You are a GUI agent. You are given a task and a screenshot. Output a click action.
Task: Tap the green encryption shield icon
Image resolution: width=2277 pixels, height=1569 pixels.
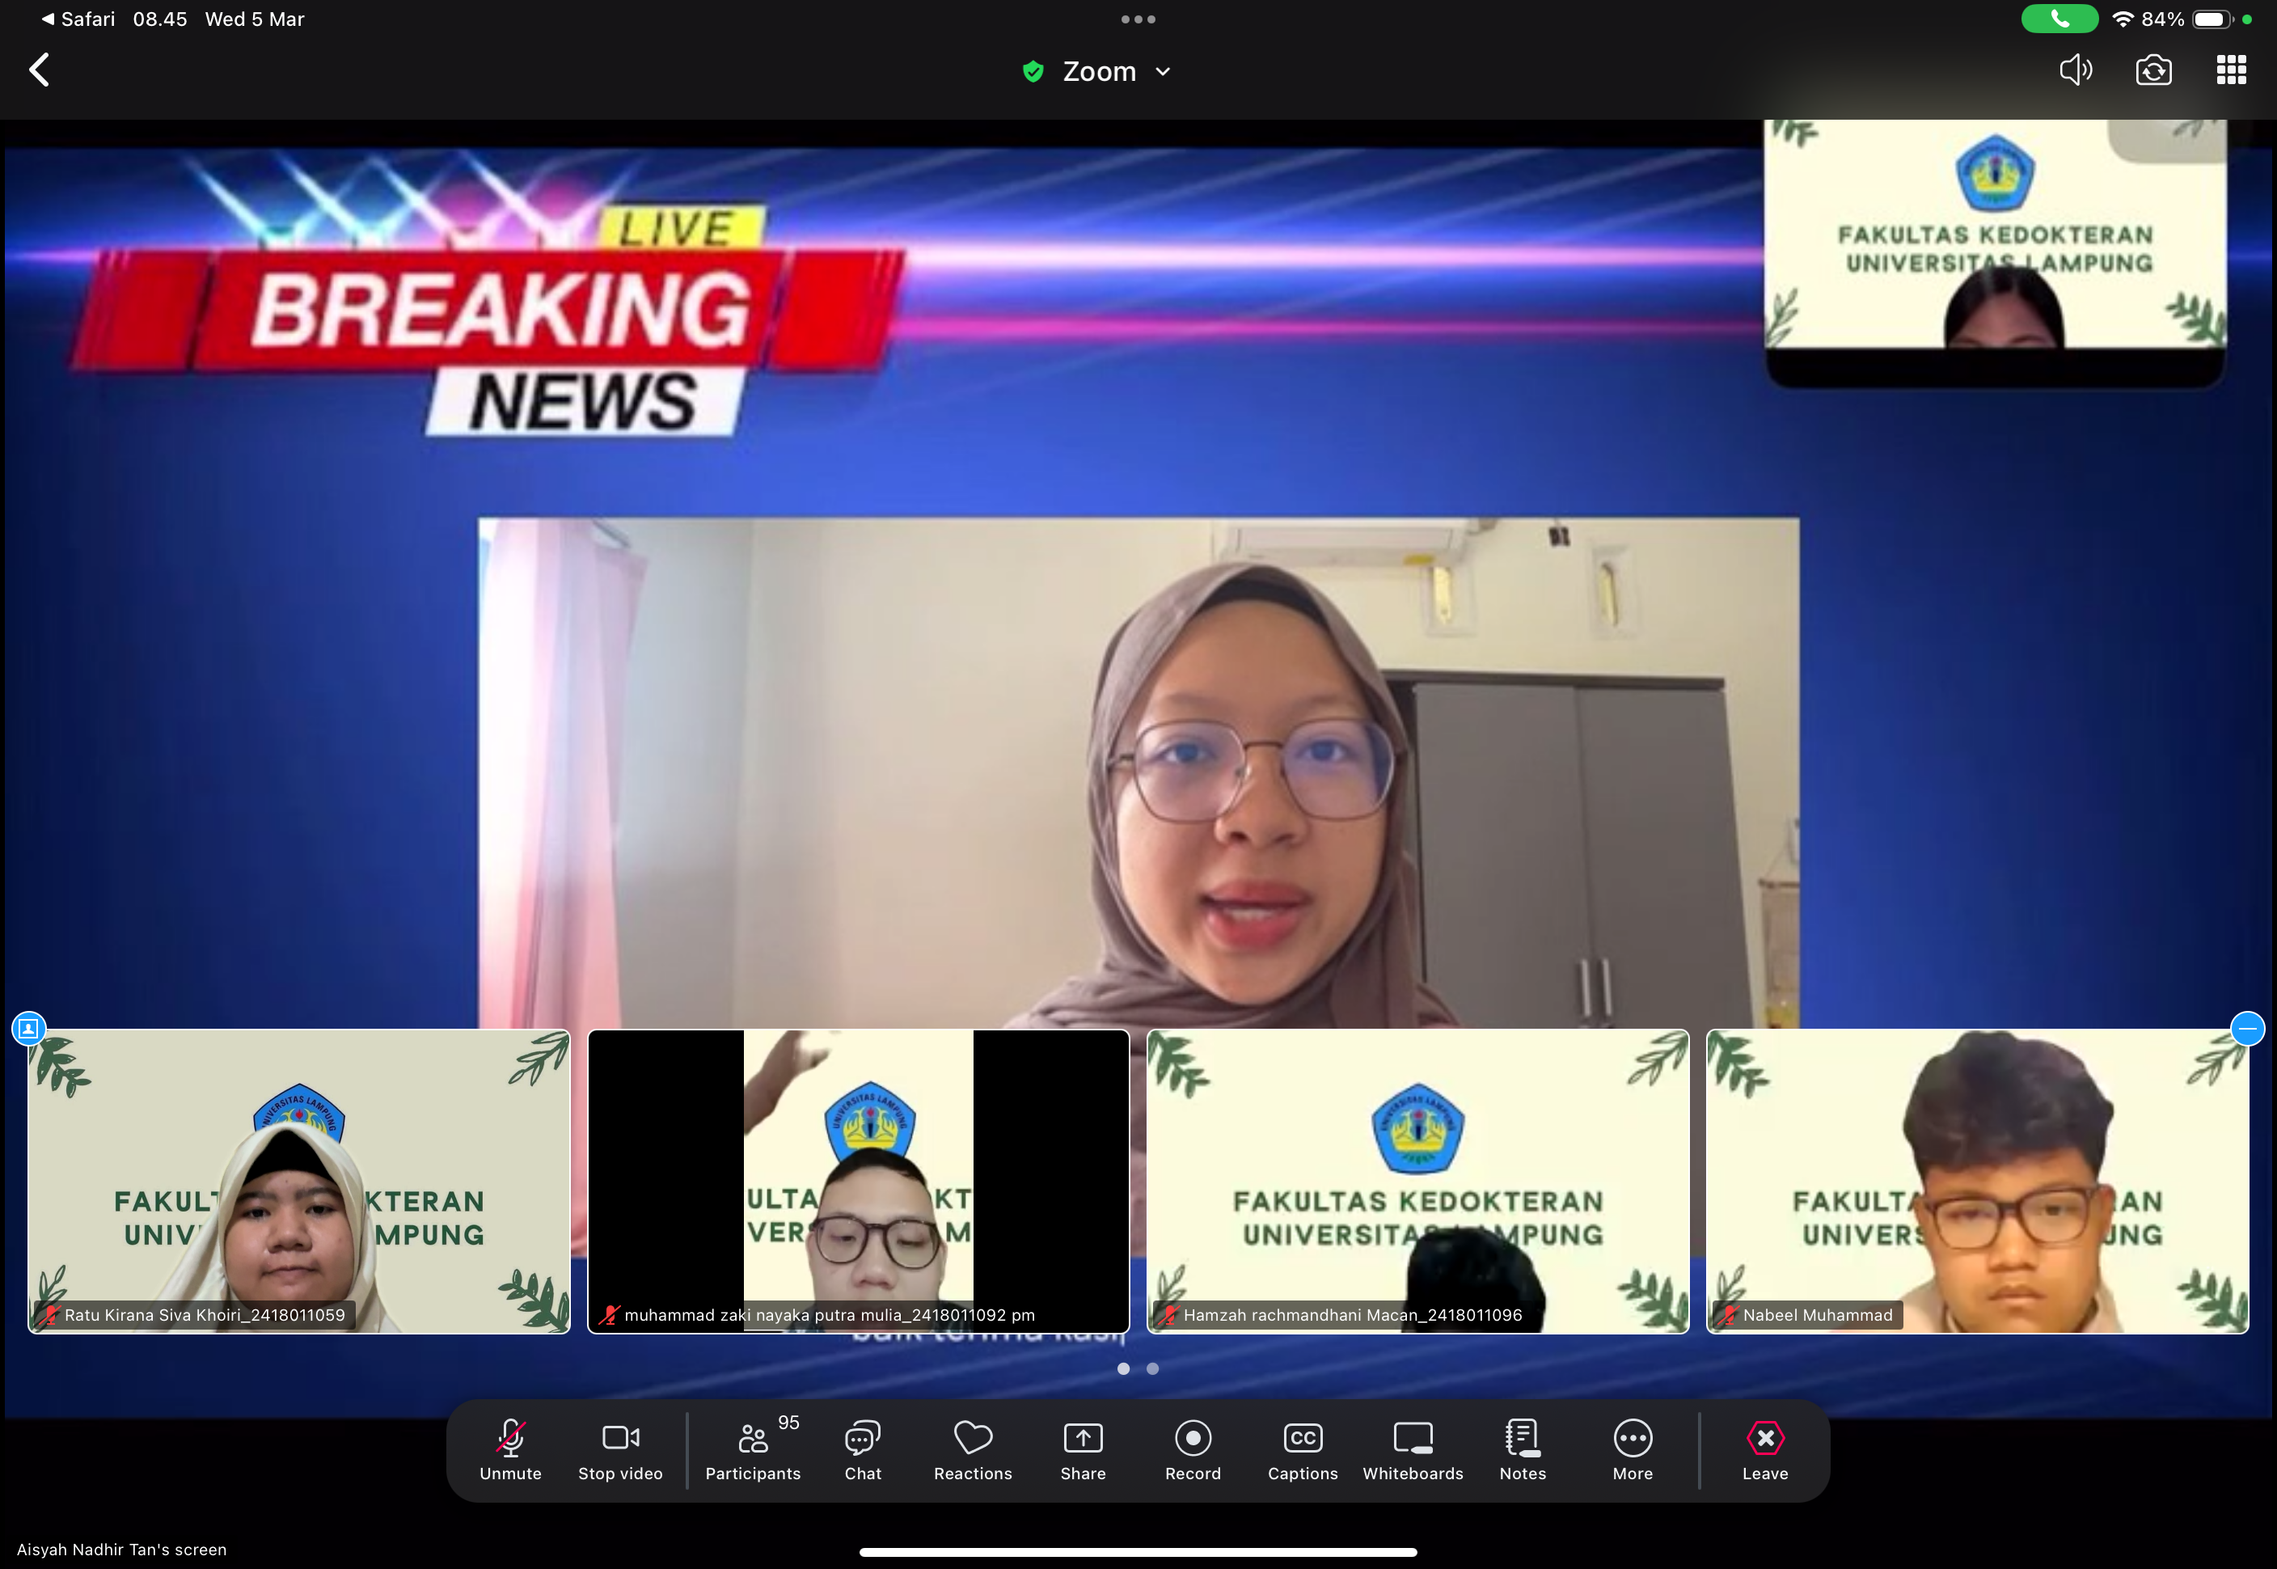click(x=1033, y=72)
